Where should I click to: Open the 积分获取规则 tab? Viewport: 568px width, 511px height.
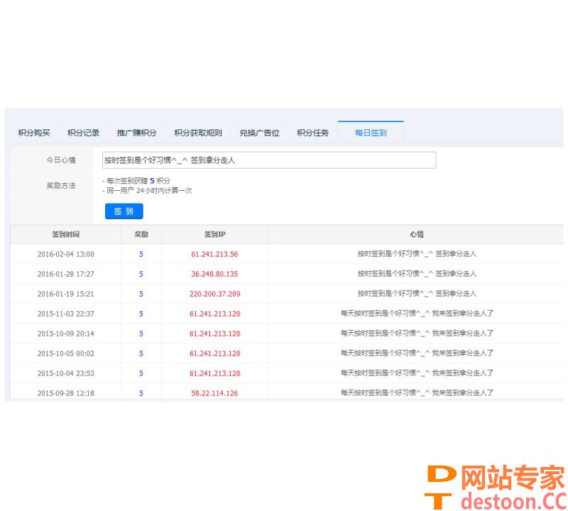(x=197, y=133)
